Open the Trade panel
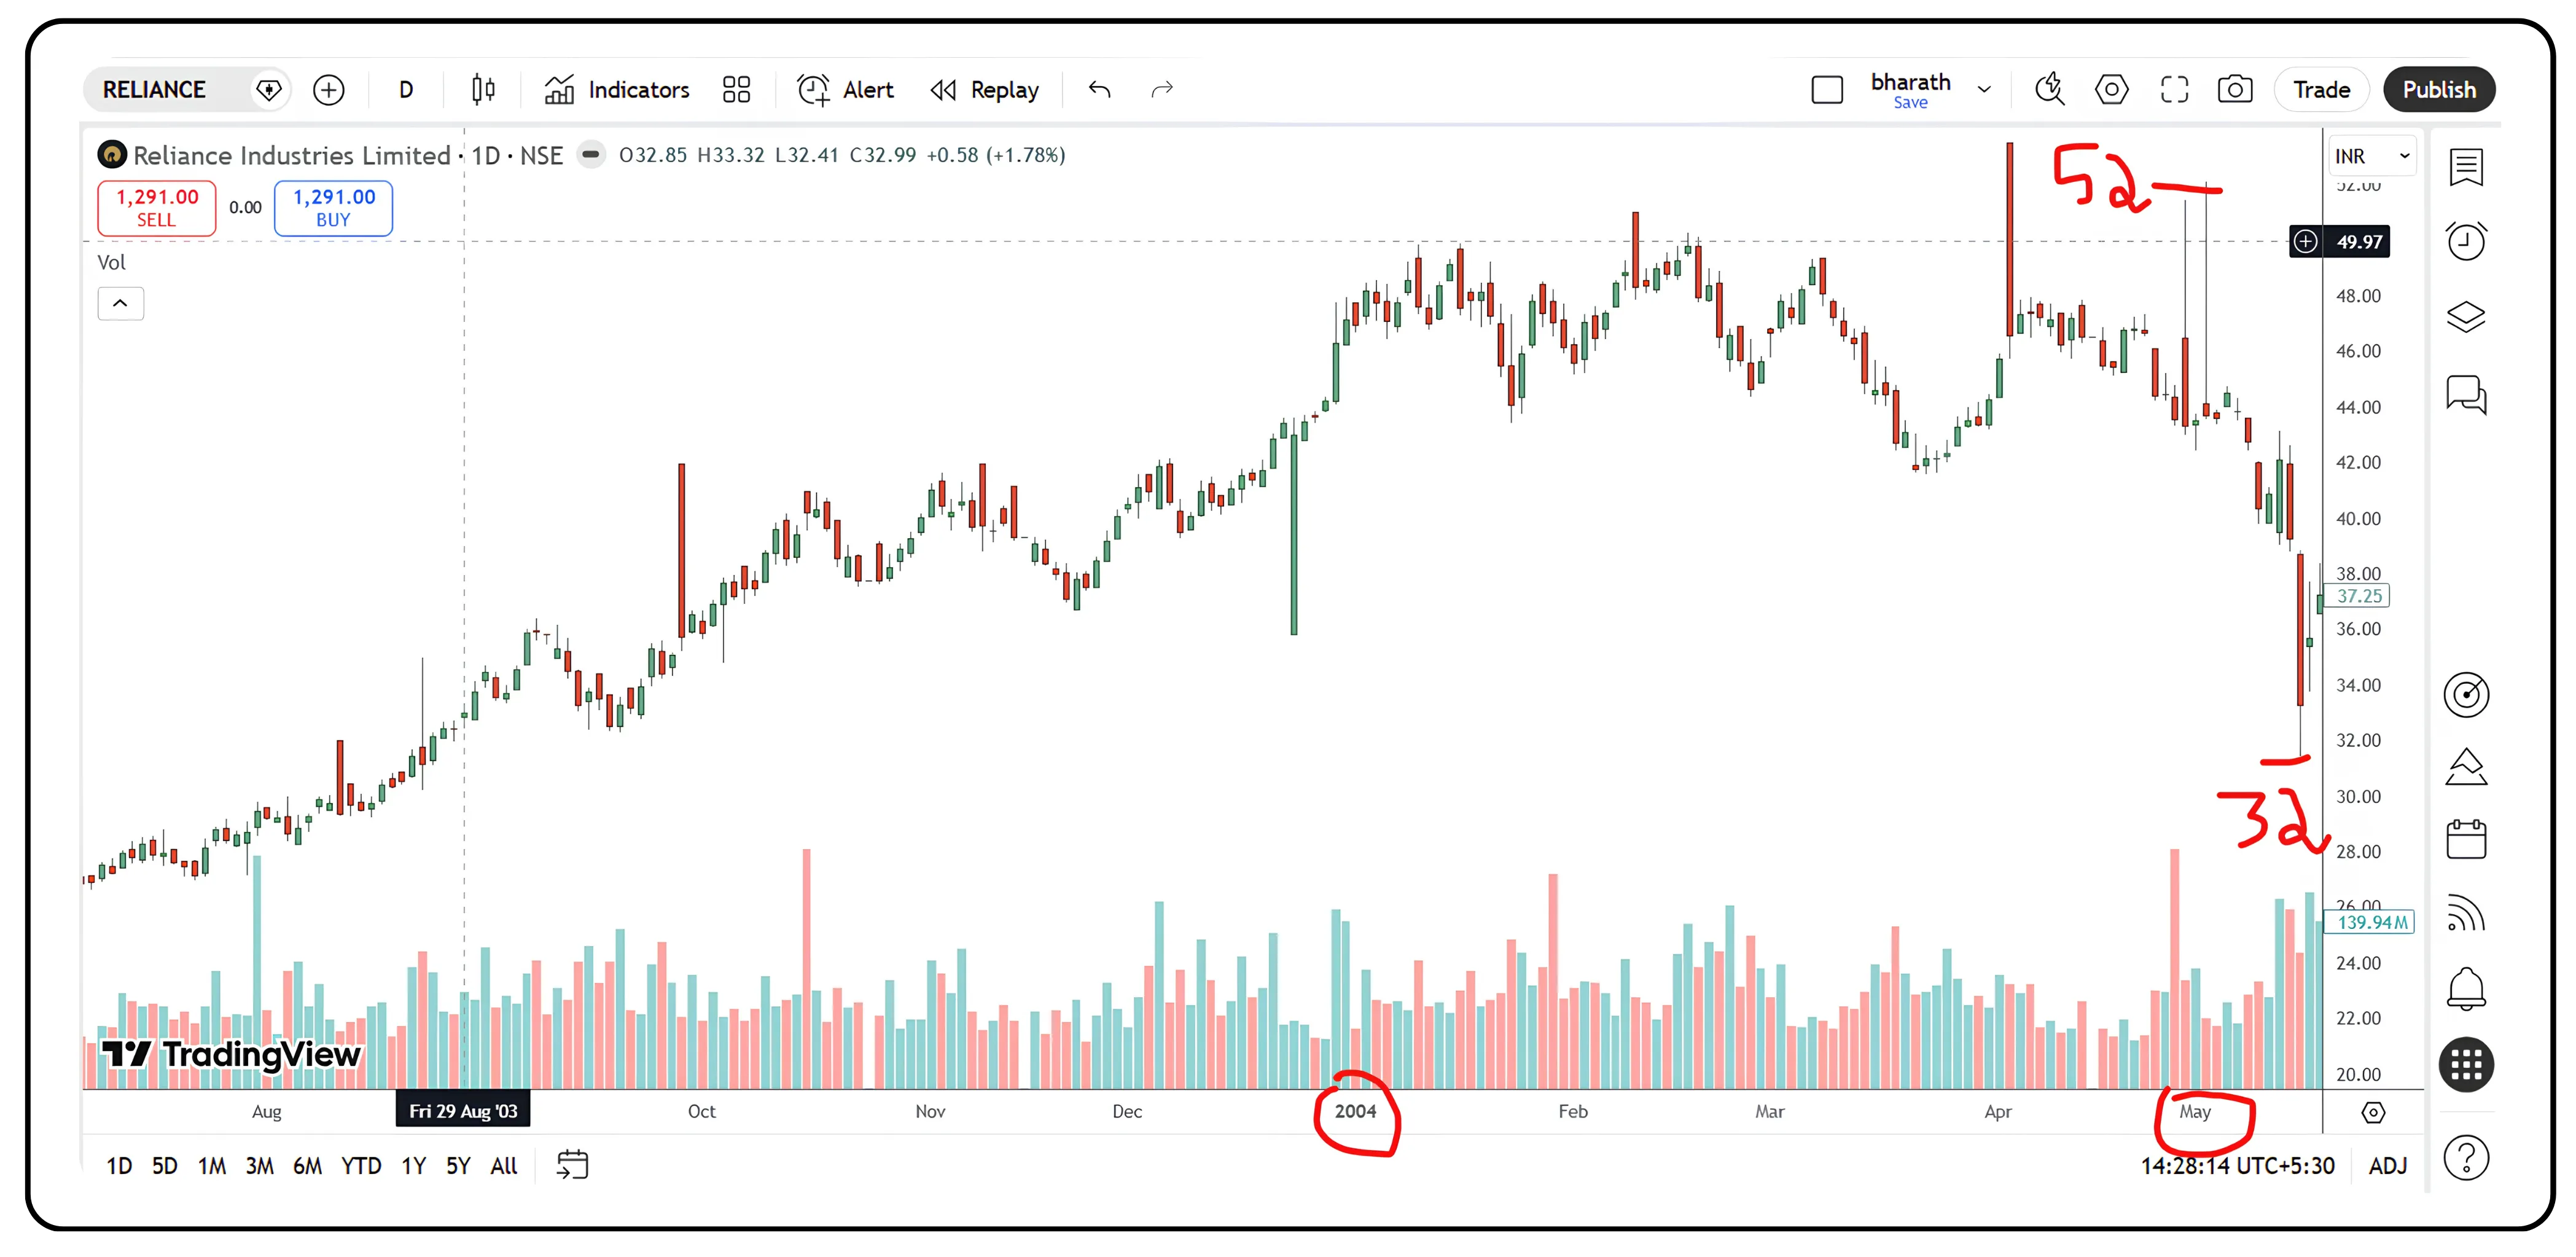Image resolution: width=2576 pixels, height=1257 pixels. [2321, 90]
